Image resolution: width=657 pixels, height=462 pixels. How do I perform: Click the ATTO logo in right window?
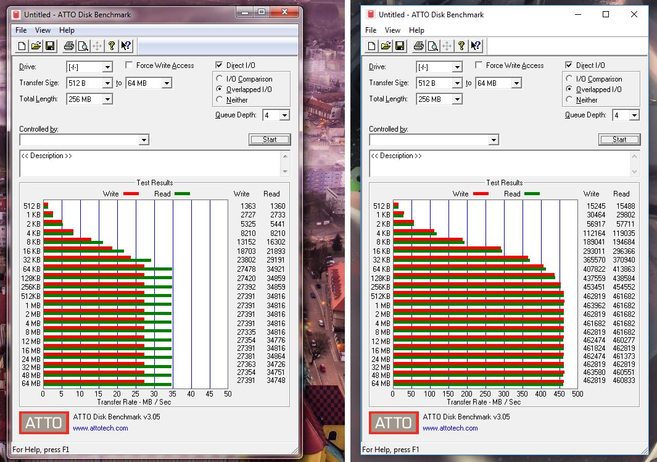(394, 422)
